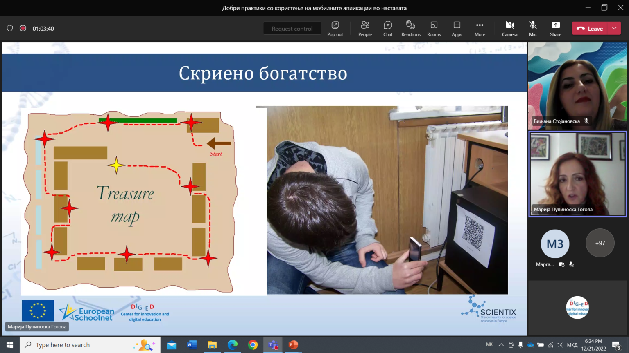This screenshot has height=353, width=629.
Task: Click the recording indicator
Action: [23, 28]
